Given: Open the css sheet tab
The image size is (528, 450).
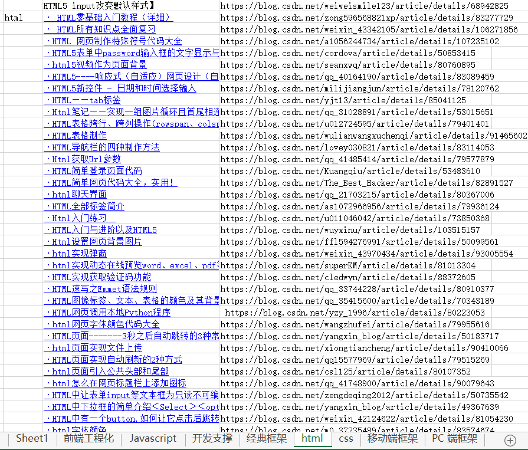Looking at the screenshot, I should (x=346, y=438).
